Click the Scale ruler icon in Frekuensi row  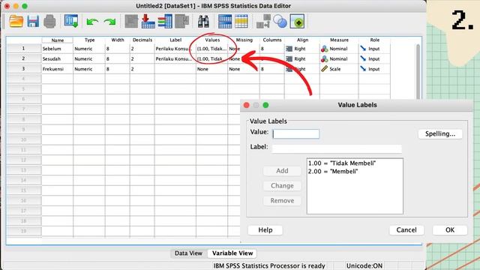click(325, 69)
